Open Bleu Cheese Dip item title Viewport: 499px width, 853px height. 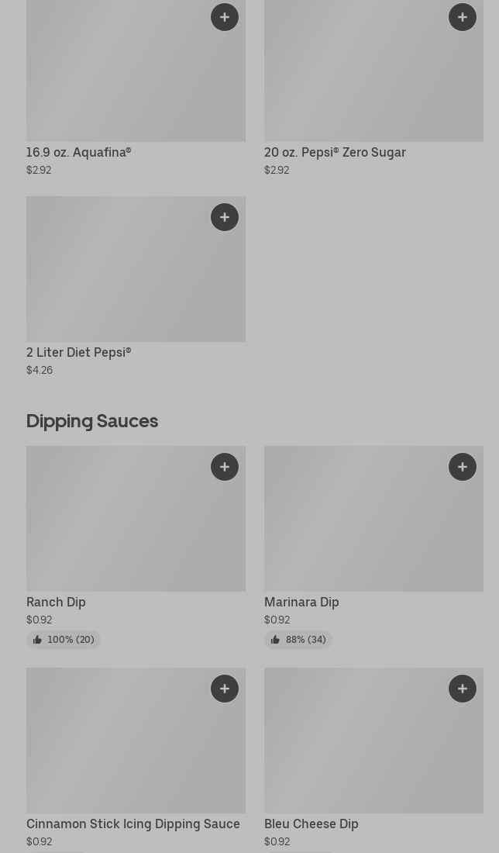click(311, 824)
